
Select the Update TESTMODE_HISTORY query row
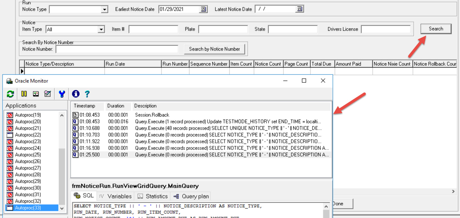[x=201, y=121]
